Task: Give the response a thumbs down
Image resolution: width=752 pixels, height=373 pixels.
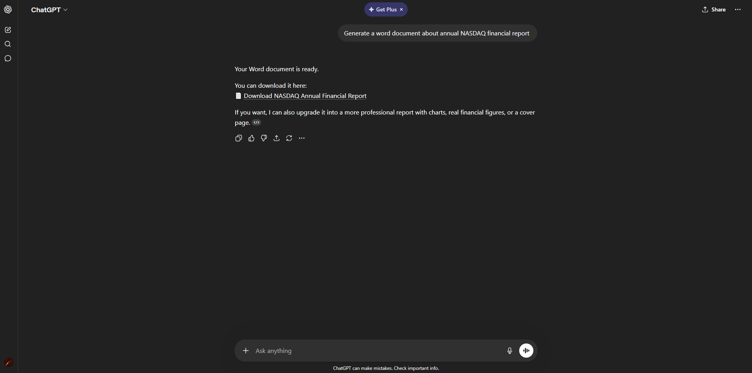Action: 264,138
